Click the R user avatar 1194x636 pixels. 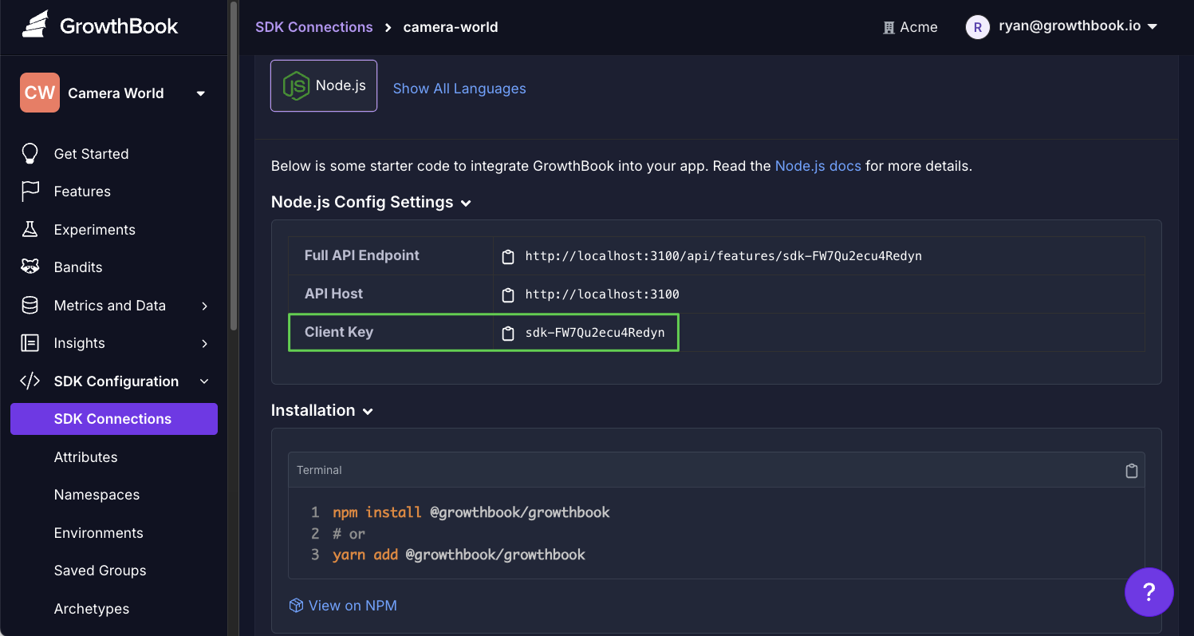pos(977,27)
